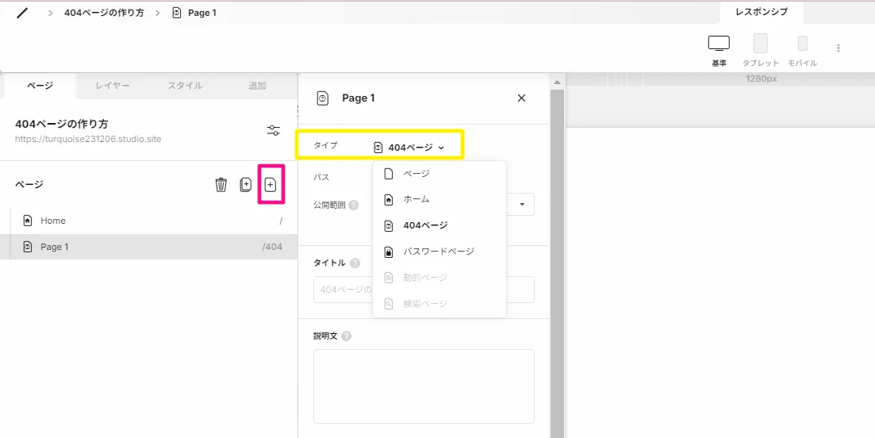The width and height of the screenshot is (875, 438).
Task: Click the タイトル help question icon
Action: click(x=355, y=263)
